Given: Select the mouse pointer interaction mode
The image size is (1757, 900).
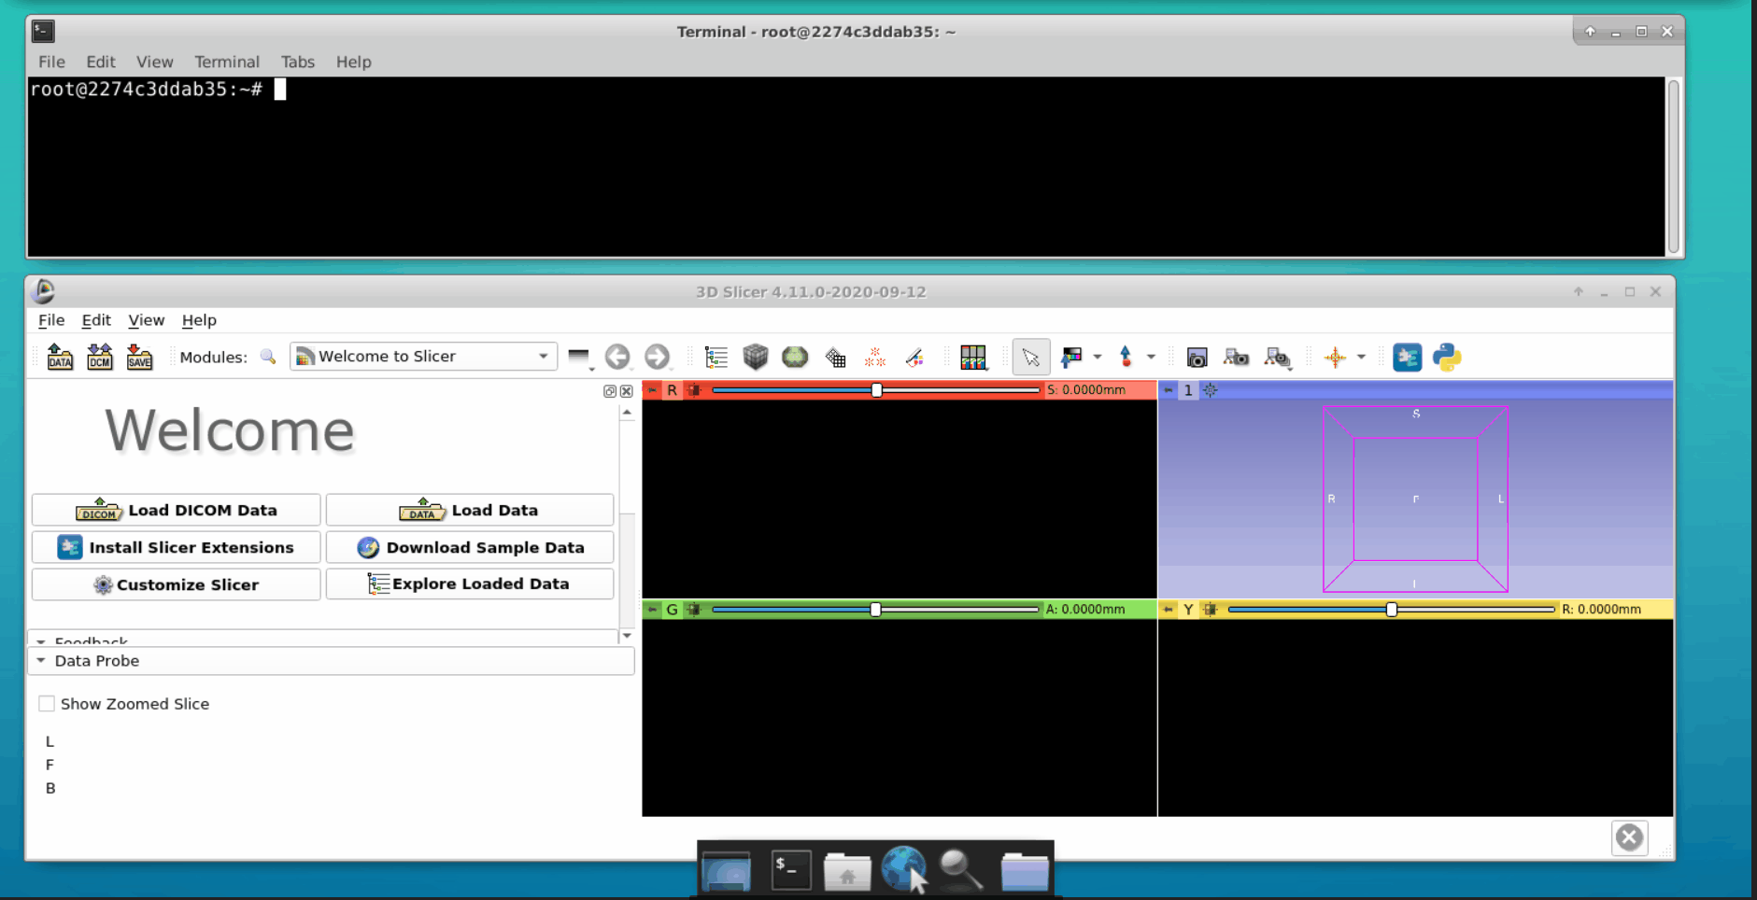Looking at the screenshot, I should pos(1031,357).
